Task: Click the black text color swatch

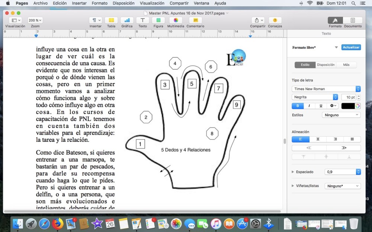Action: tap(348, 106)
